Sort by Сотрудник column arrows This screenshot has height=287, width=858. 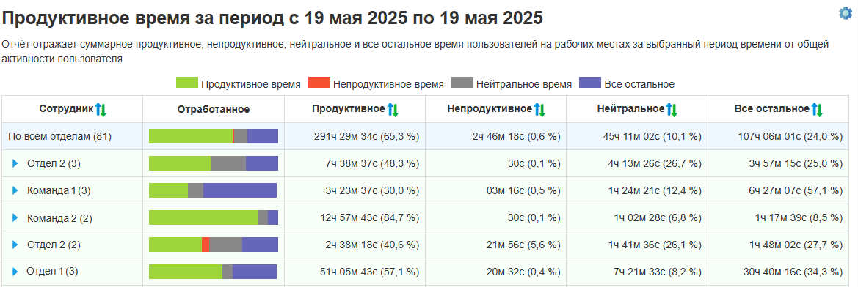(x=101, y=110)
